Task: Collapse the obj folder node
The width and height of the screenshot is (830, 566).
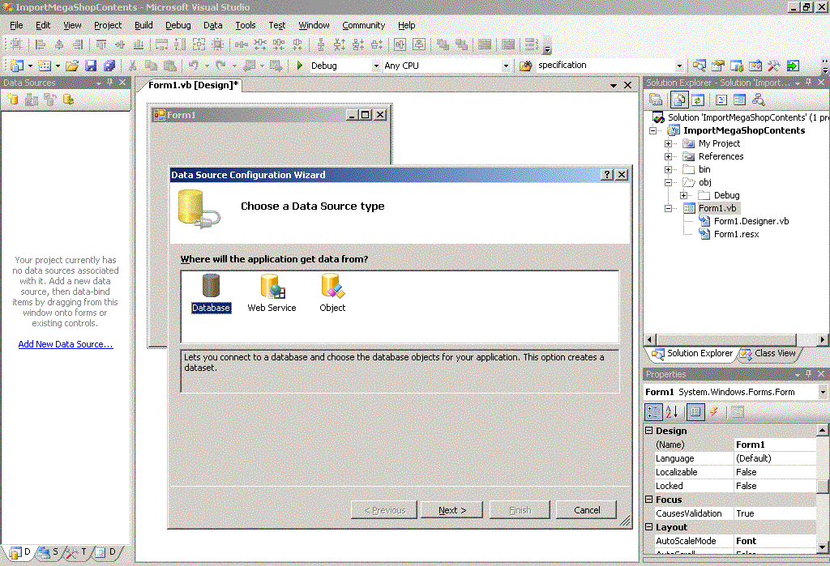Action: point(668,182)
